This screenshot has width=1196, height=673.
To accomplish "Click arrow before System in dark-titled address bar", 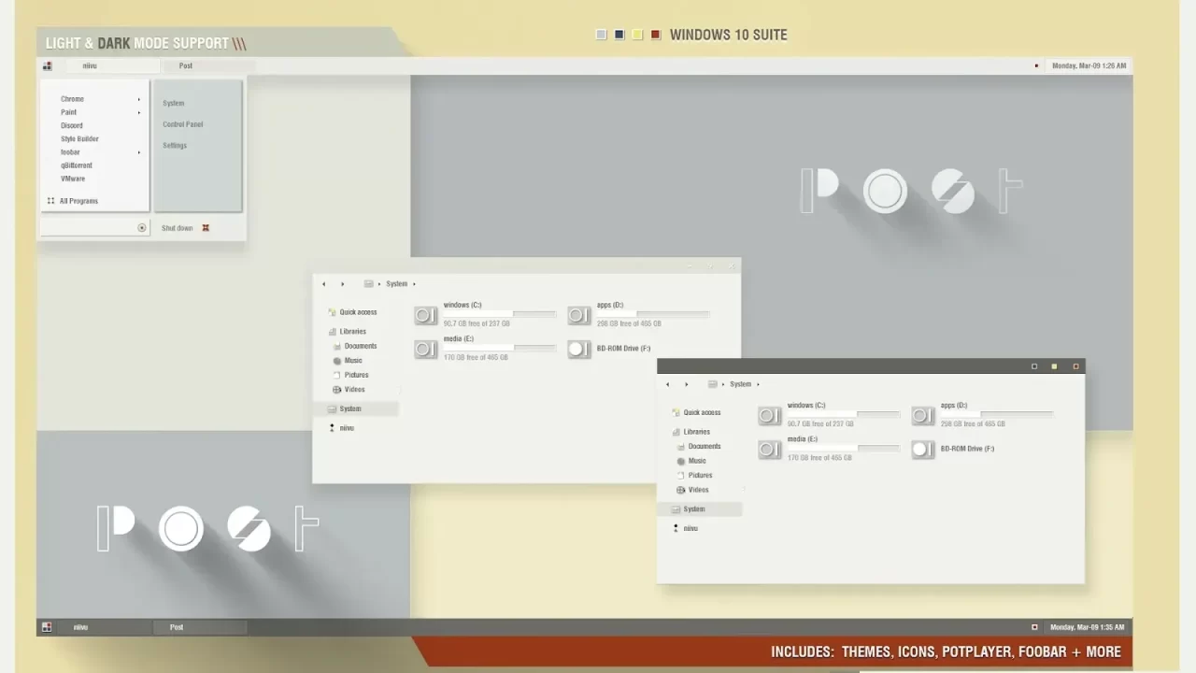I will [x=723, y=384].
